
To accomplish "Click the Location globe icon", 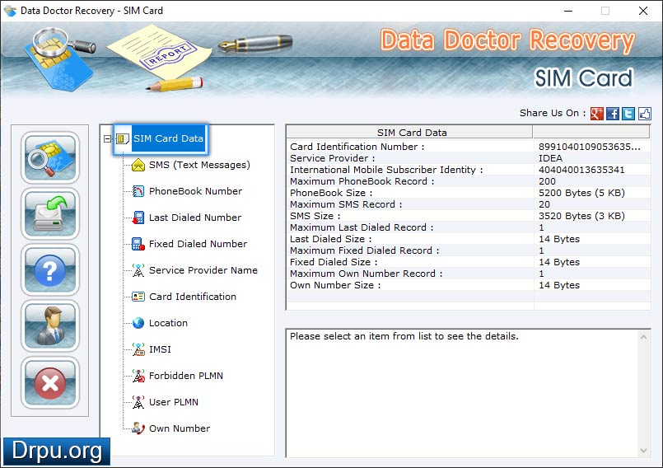I will click(138, 323).
